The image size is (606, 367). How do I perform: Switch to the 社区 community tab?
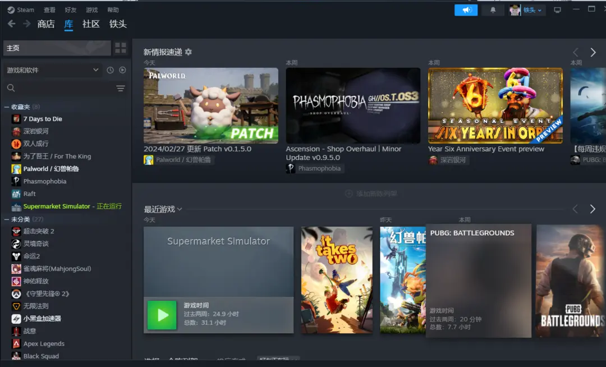(x=91, y=24)
